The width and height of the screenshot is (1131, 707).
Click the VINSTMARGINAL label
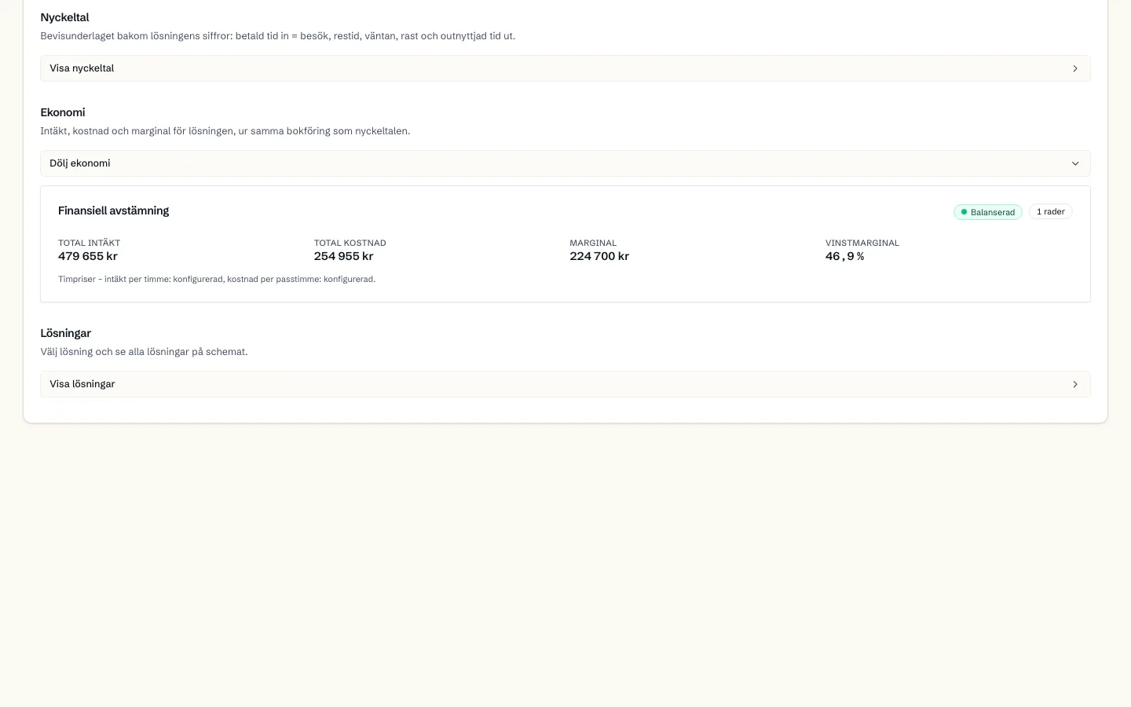pyautogui.click(x=862, y=243)
